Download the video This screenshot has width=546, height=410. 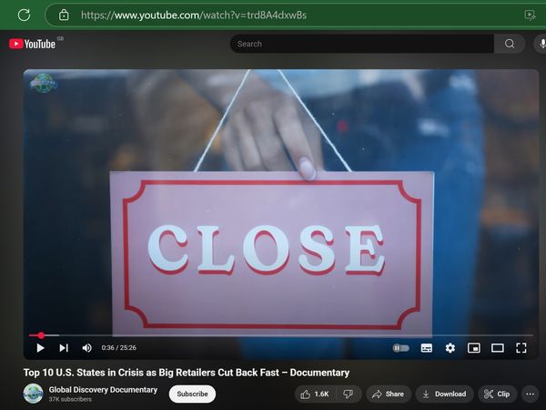pyautogui.click(x=445, y=394)
